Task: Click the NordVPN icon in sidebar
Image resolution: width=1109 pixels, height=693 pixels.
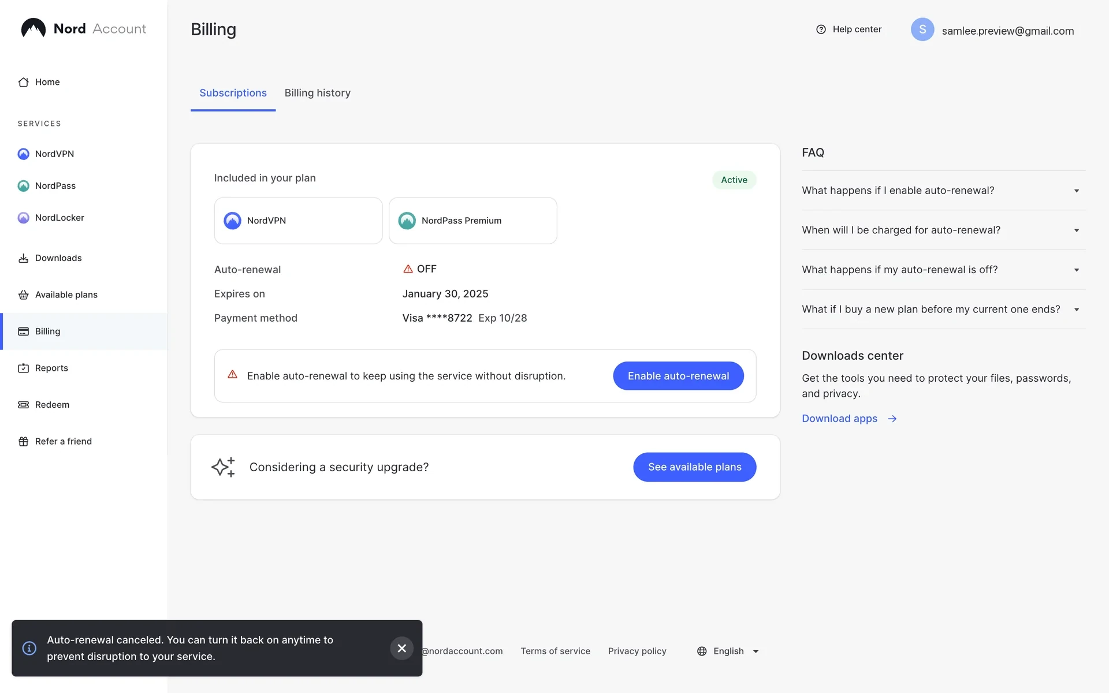Action: coord(23,154)
